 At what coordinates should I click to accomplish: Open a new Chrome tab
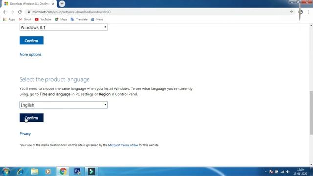[x=62, y=4]
